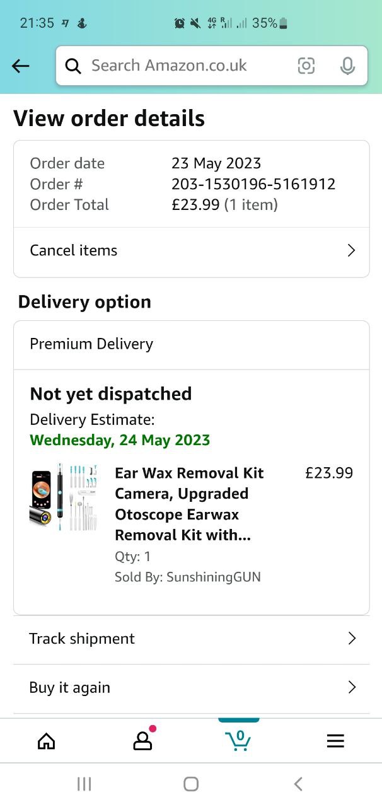Viewport: 382px width, 807px height.
Task: Tap Android recent apps button
Action: pos(84,784)
